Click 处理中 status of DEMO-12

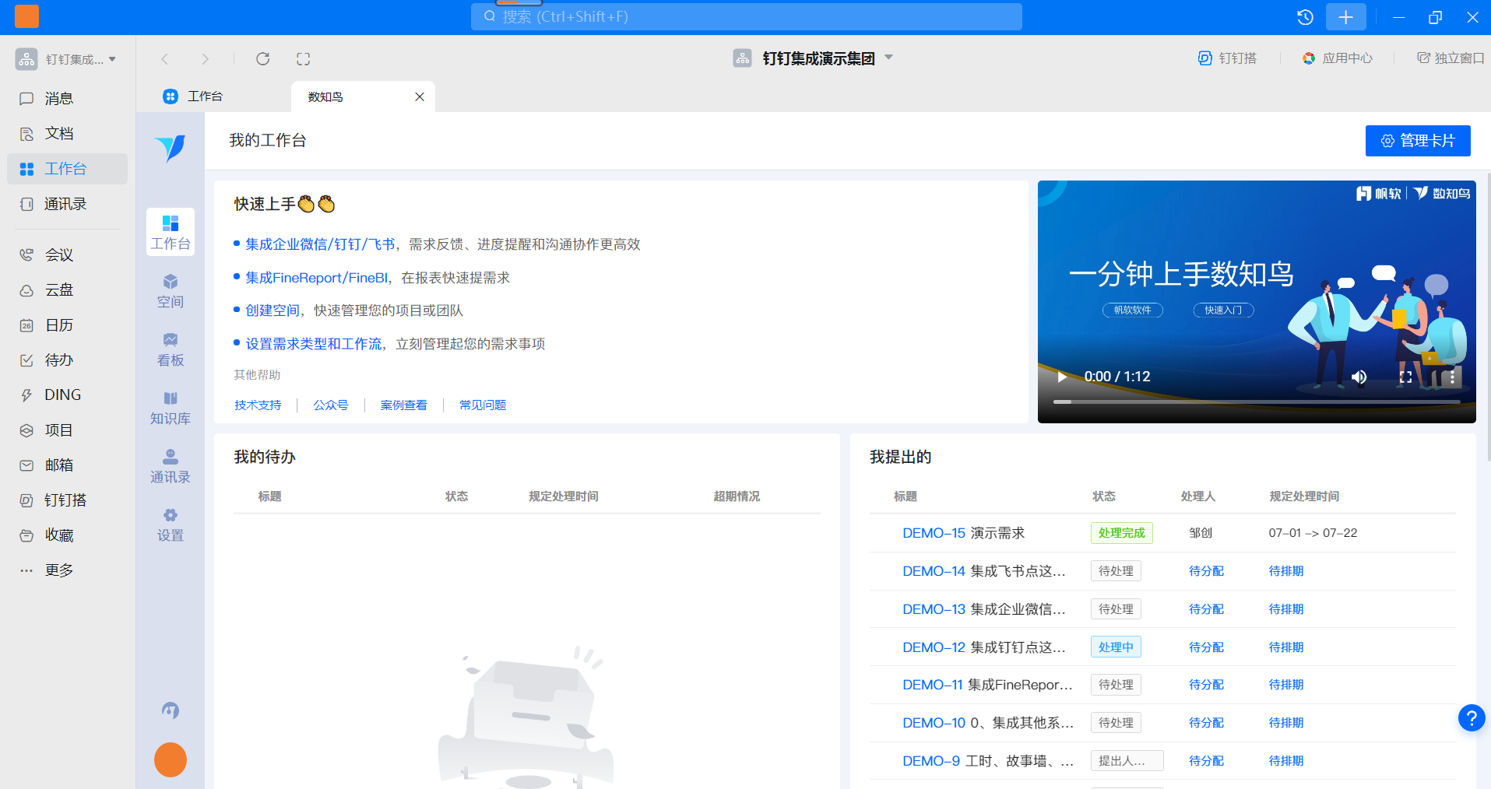pyautogui.click(x=1116, y=647)
